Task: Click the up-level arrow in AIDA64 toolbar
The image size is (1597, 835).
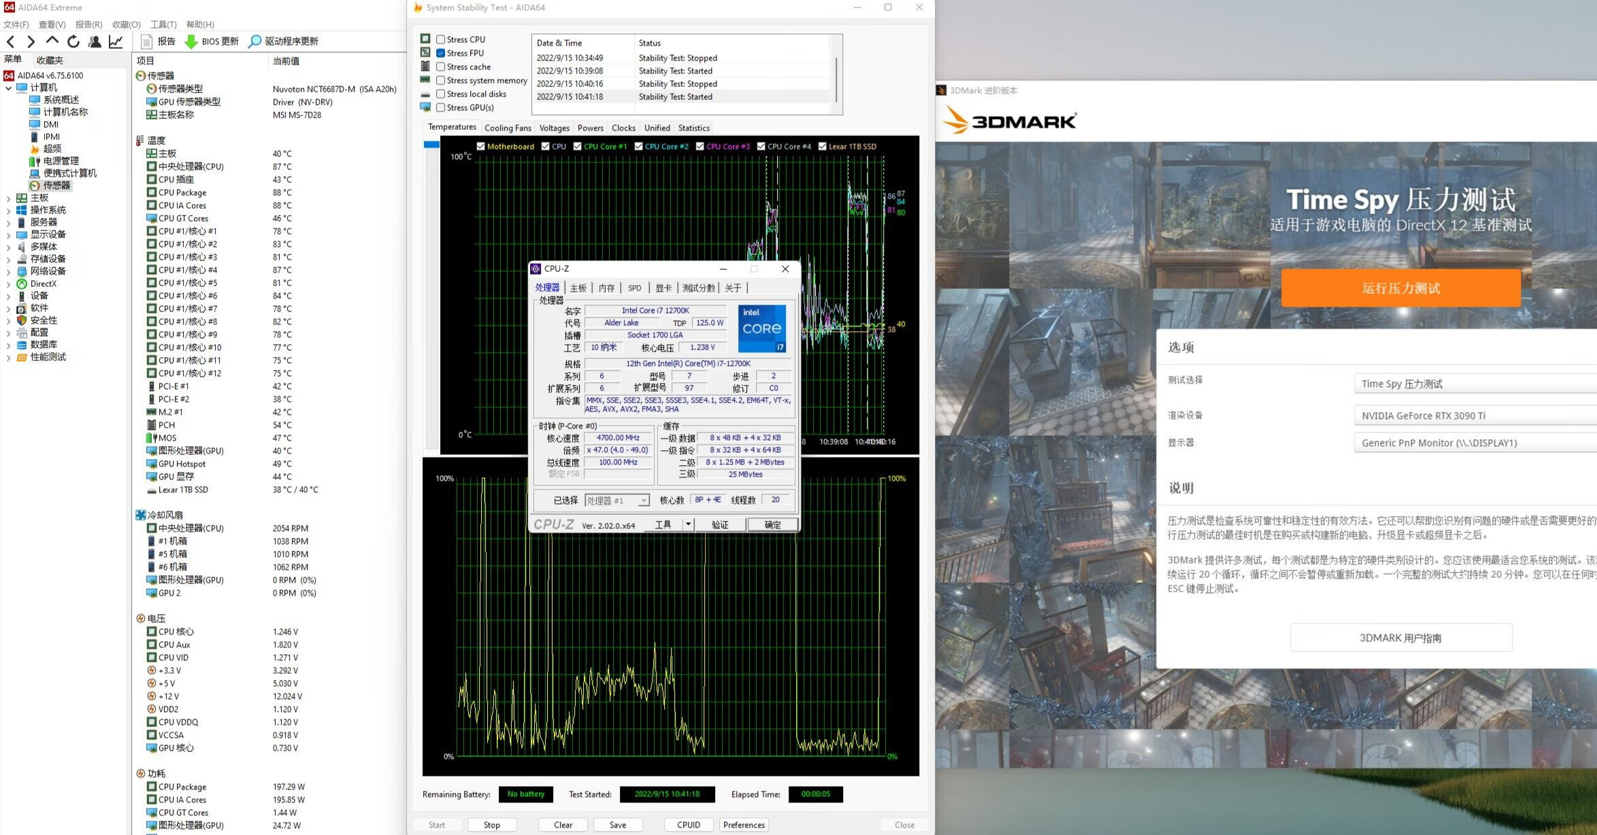Action: click(52, 41)
